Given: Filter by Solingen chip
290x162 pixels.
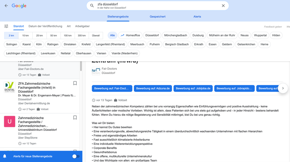Looking at the screenshot, I should click(11, 44).
